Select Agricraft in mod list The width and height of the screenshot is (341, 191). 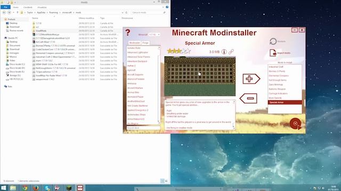(x=132, y=70)
